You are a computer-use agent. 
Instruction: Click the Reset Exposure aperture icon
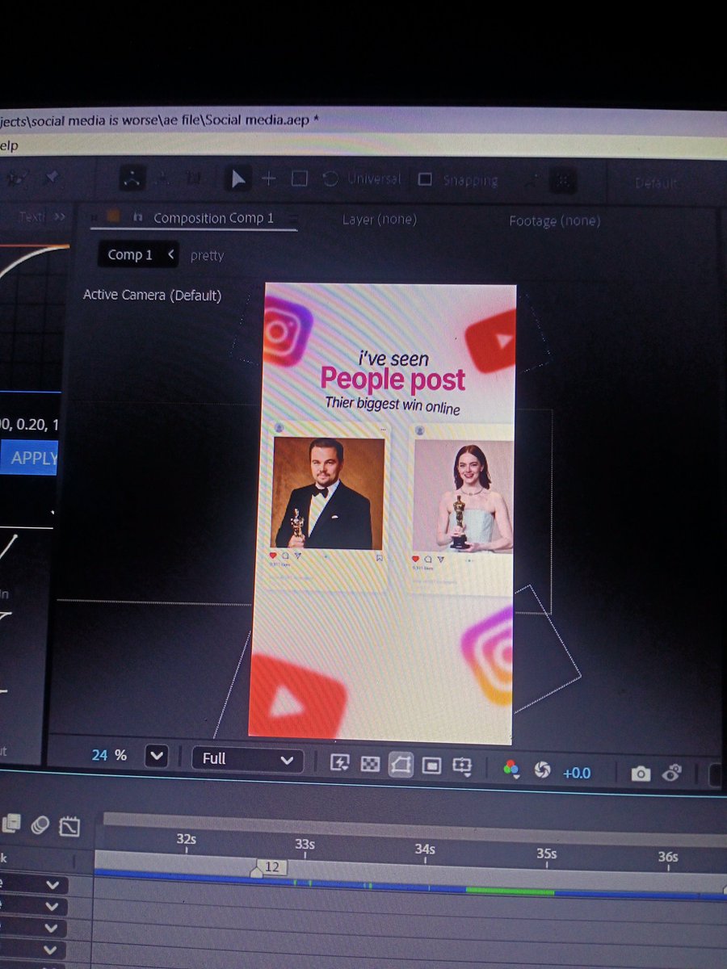(x=542, y=770)
